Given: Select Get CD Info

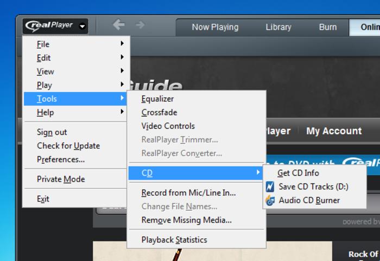Looking at the screenshot, I should coord(314,173).
